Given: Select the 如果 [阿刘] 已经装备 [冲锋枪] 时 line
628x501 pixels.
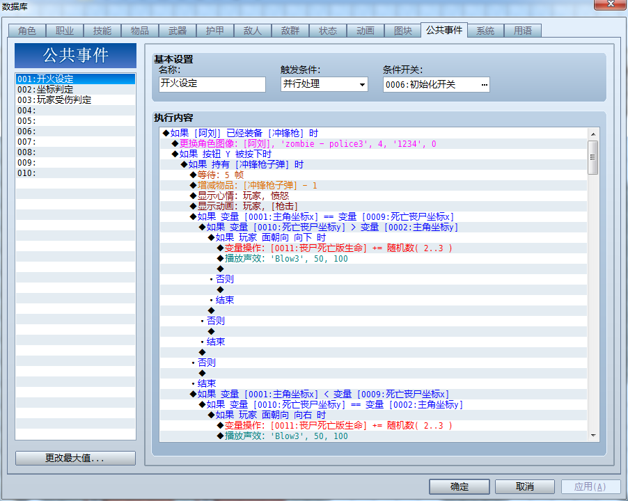Looking at the screenshot, I should coord(373,134).
